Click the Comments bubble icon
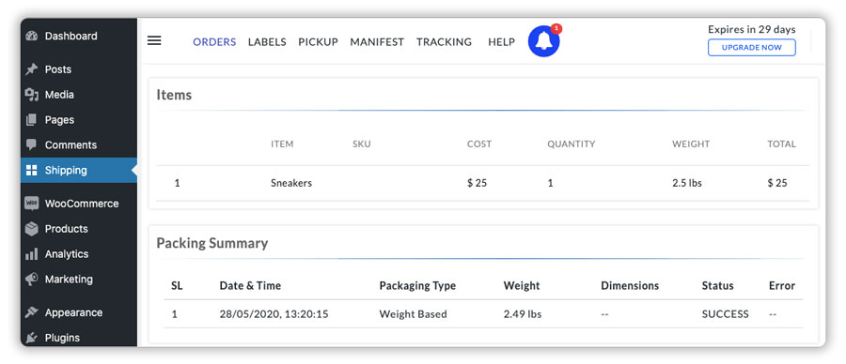The height and width of the screenshot is (364, 846). (32, 144)
